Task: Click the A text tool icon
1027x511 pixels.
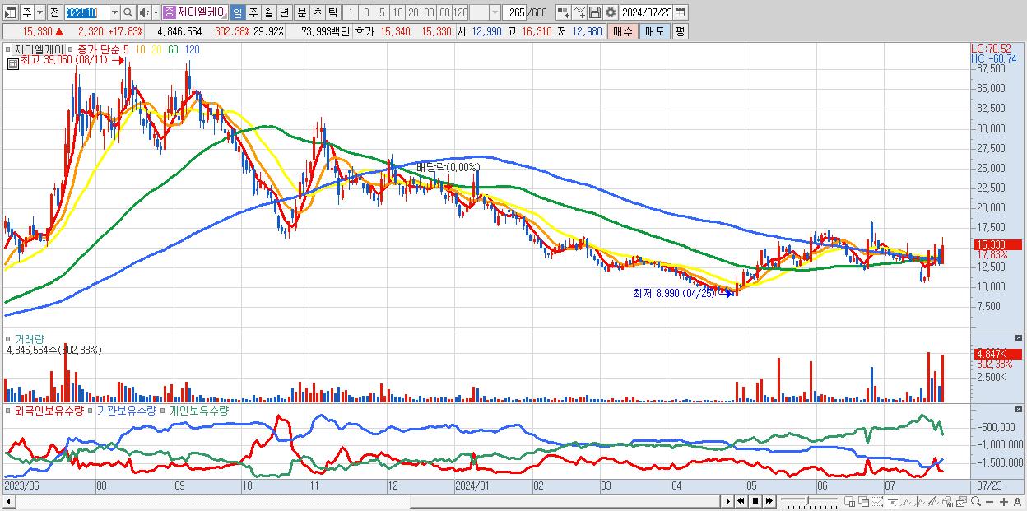Action: [1017, 501]
